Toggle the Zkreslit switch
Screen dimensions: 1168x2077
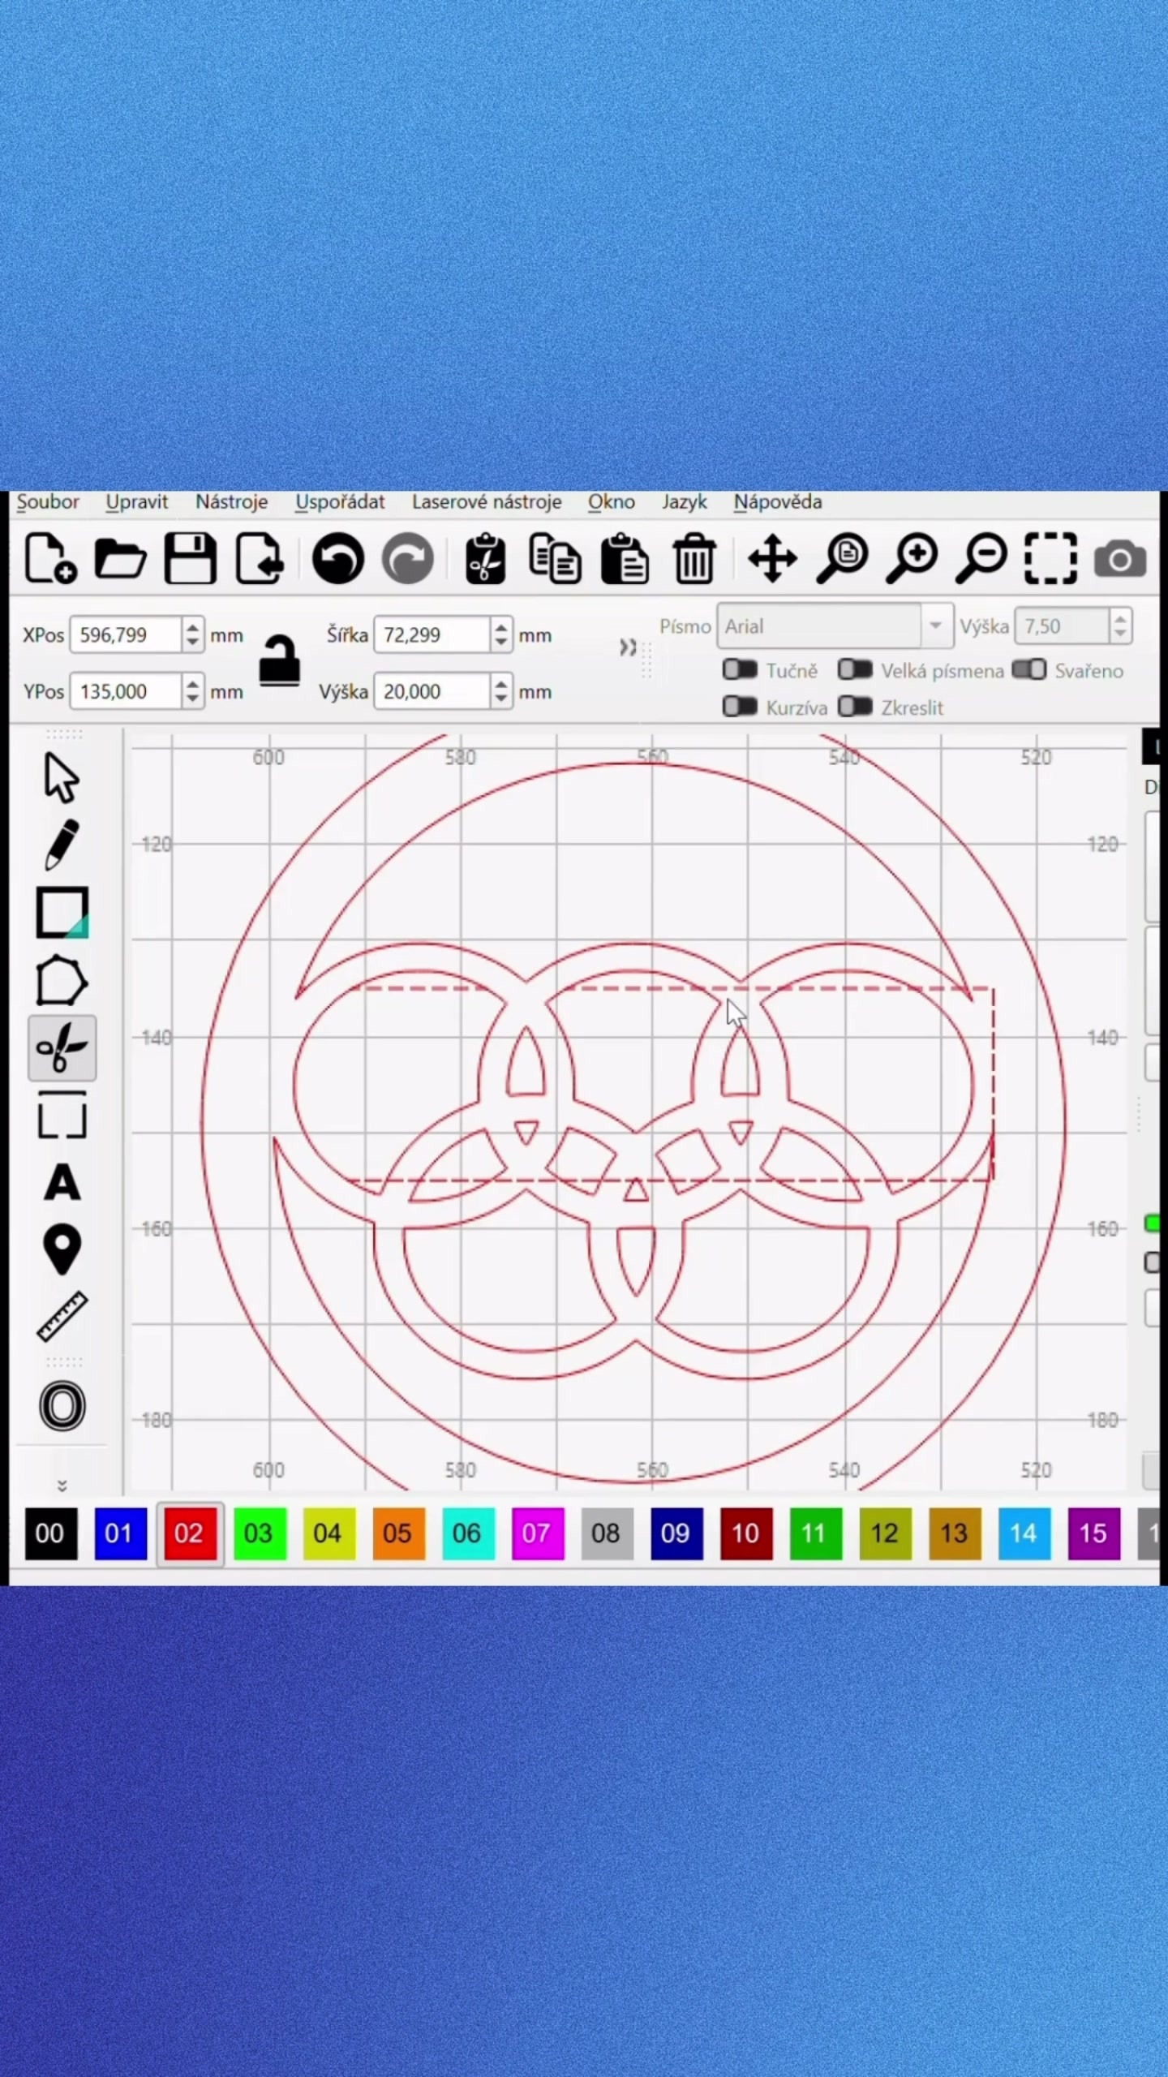pyautogui.click(x=855, y=707)
